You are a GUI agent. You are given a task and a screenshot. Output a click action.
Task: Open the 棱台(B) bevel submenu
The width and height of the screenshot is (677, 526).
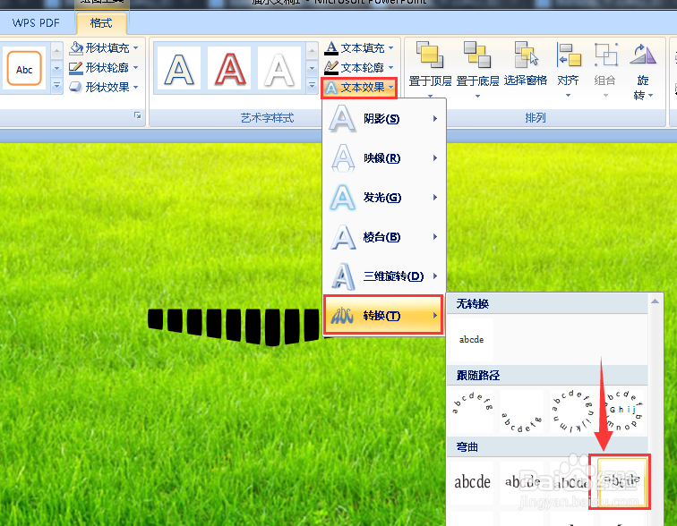pyautogui.click(x=384, y=237)
